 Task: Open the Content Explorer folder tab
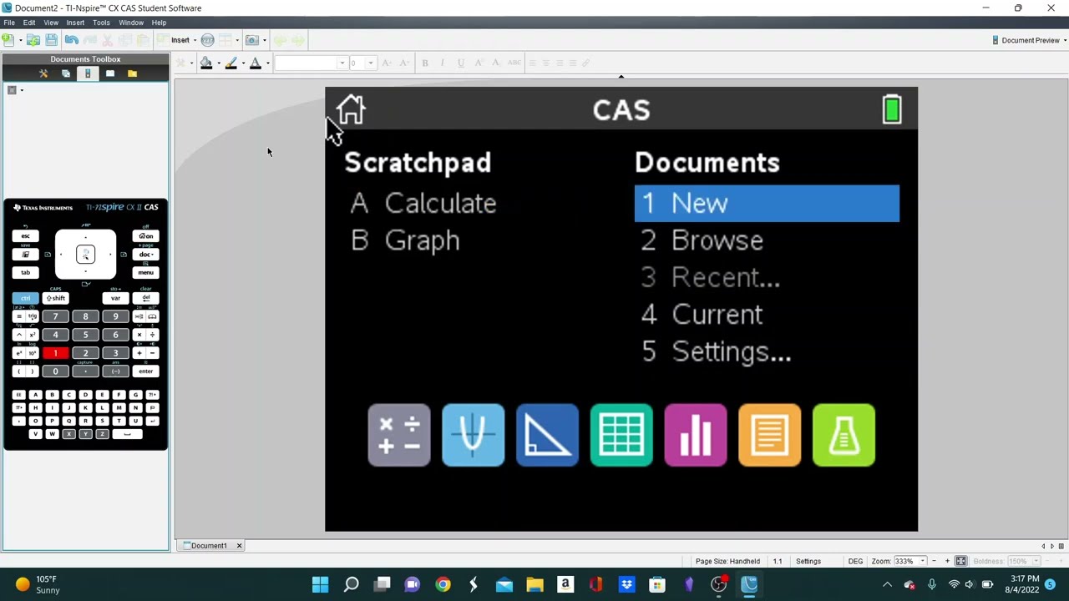[132, 73]
